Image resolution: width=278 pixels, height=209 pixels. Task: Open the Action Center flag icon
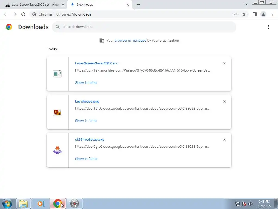244,204
